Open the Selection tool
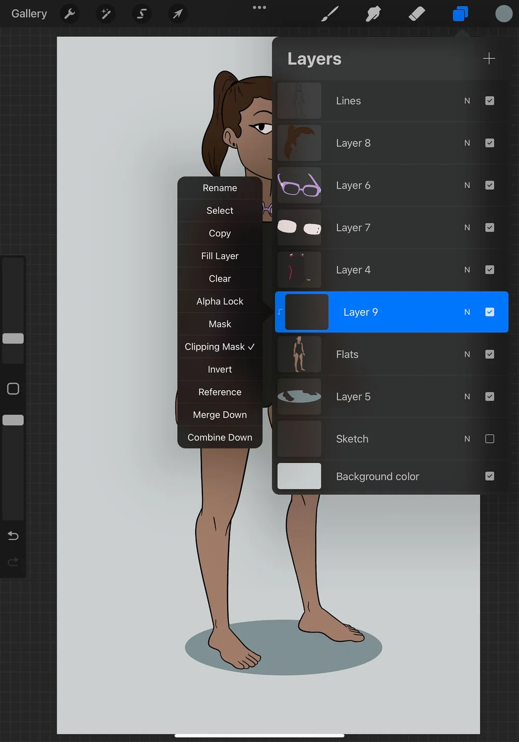Image resolution: width=519 pixels, height=742 pixels. click(141, 13)
